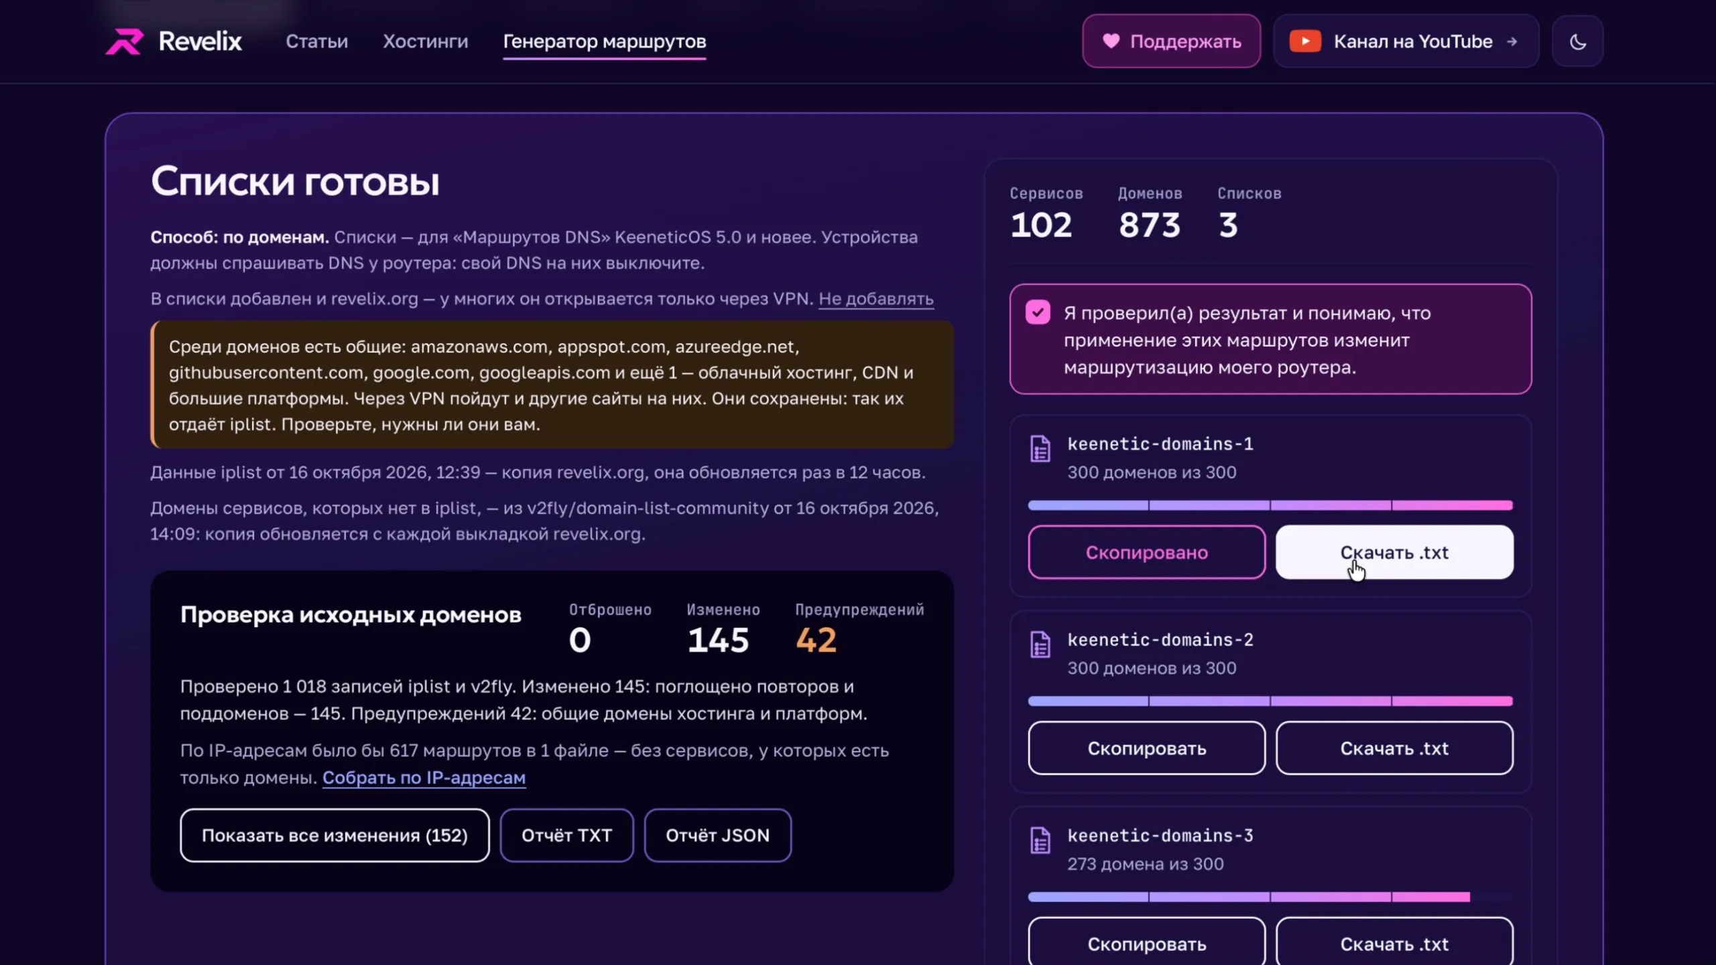This screenshot has height=965, width=1716.
Task: Toggle dark mode moon icon
Action: click(x=1578, y=42)
